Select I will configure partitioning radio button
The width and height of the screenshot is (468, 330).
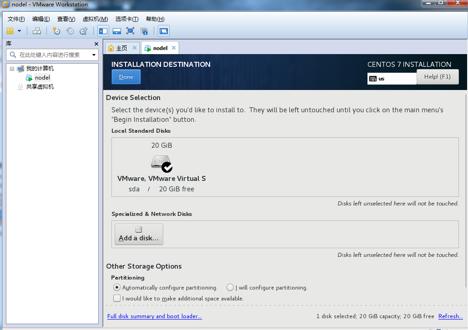(x=230, y=287)
